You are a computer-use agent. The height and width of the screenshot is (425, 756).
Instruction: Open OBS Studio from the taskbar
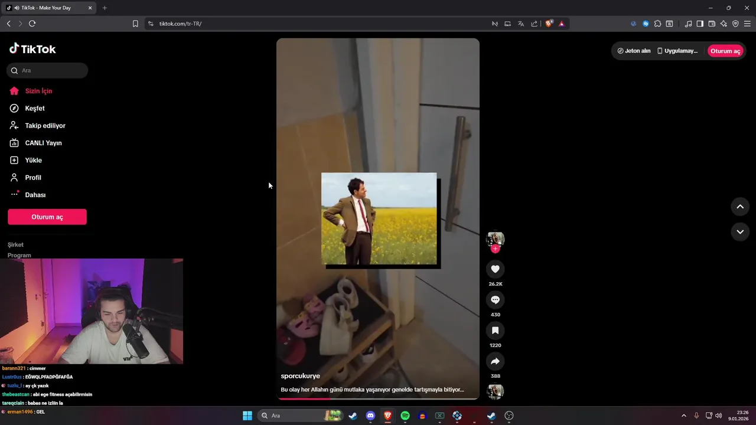(509, 416)
